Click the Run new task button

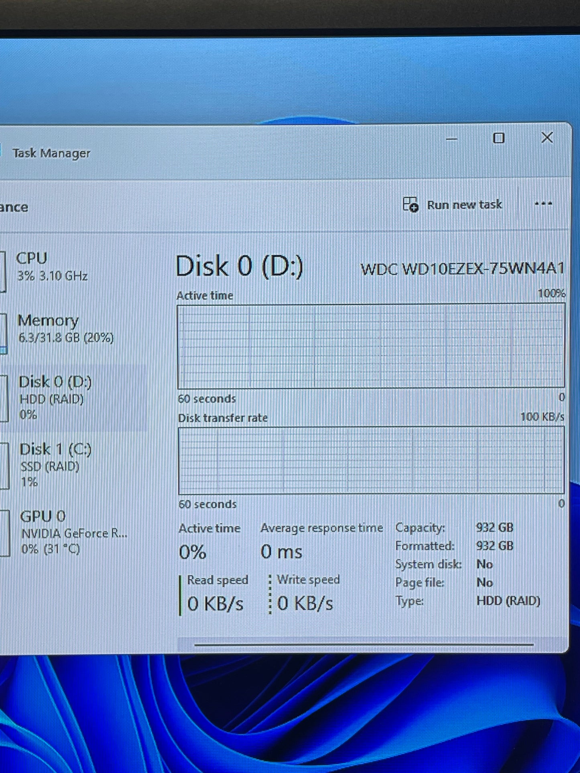pyautogui.click(x=452, y=205)
